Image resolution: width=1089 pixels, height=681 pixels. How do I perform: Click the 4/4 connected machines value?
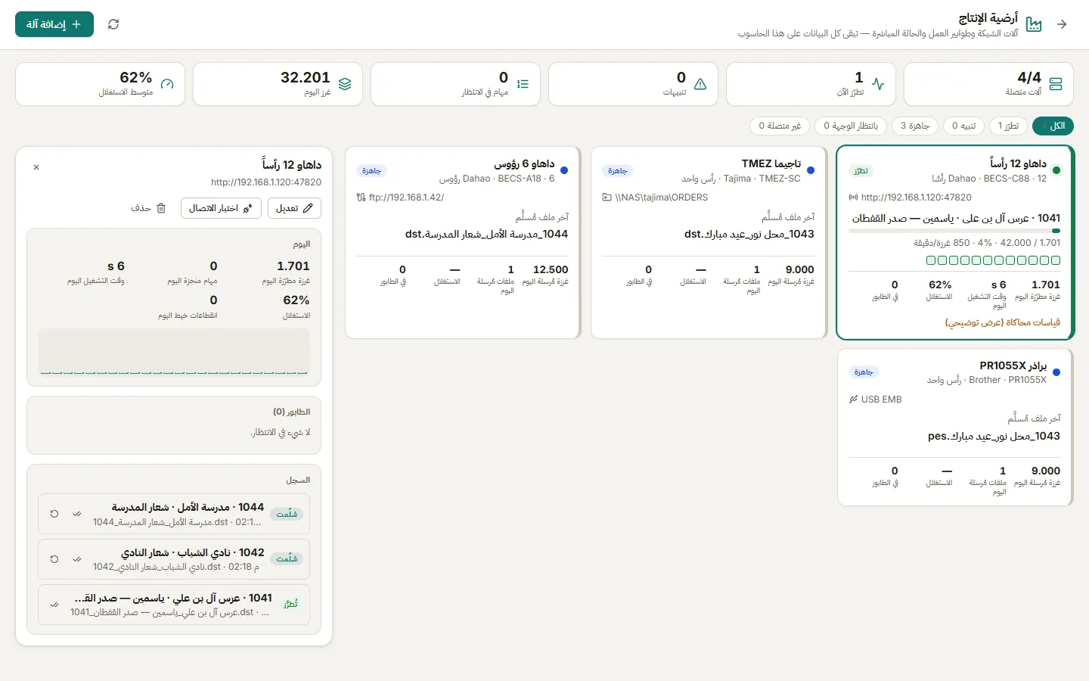pos(1029,77)
